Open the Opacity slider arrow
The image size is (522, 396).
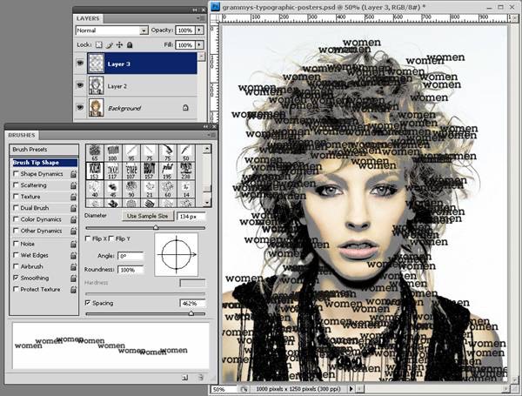(x=200, y=30)
